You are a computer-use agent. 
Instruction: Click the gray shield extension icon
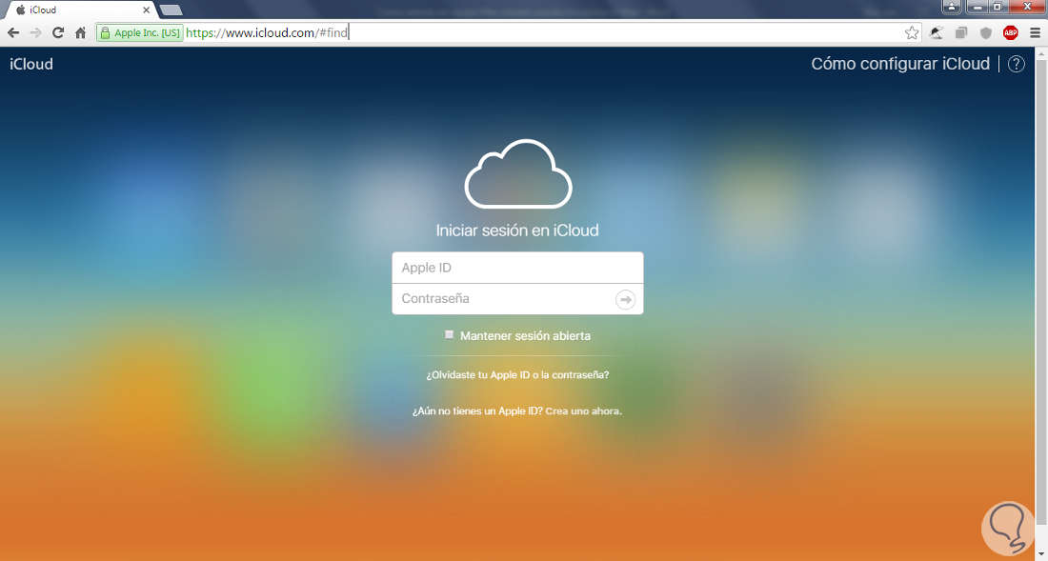986,32
